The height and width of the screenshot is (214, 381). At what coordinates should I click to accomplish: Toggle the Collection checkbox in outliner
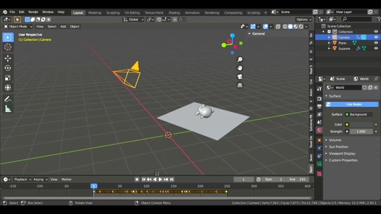pos(329,32)
